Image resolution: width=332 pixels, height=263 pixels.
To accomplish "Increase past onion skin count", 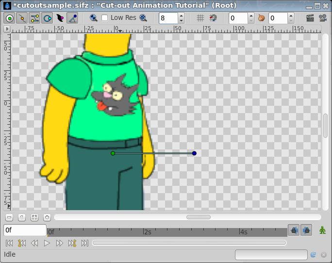I will click(251, 16).
